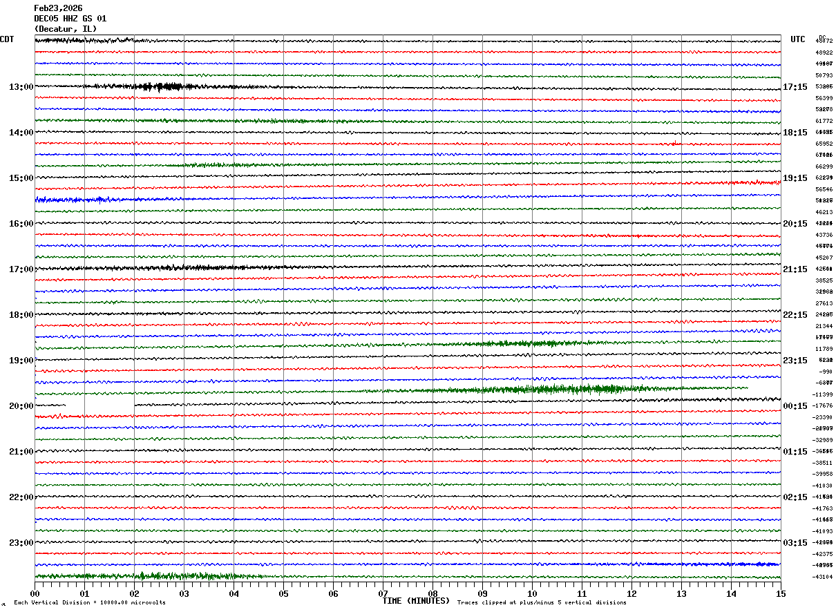
Task: Click minute tick label 08 on the time axis
Action: click(x=433, y=593)
